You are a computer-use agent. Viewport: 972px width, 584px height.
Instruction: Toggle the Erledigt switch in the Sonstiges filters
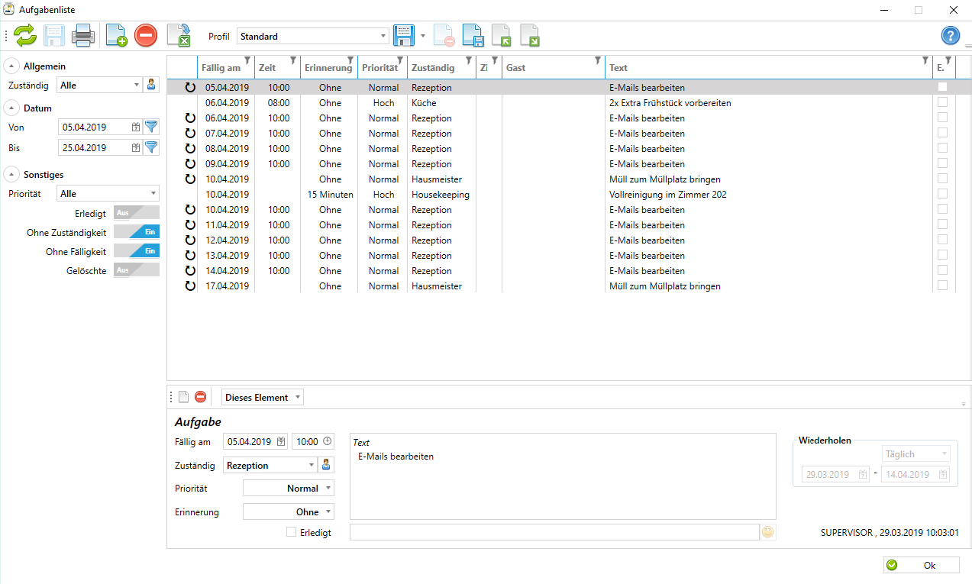click(137, 213)
